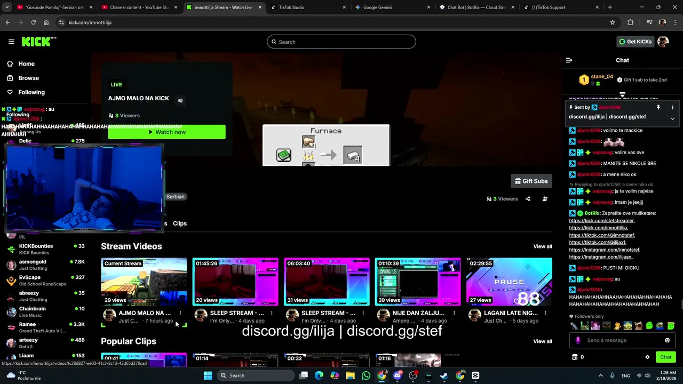Open Discord from the taskbar

click(x=397, y=375)
